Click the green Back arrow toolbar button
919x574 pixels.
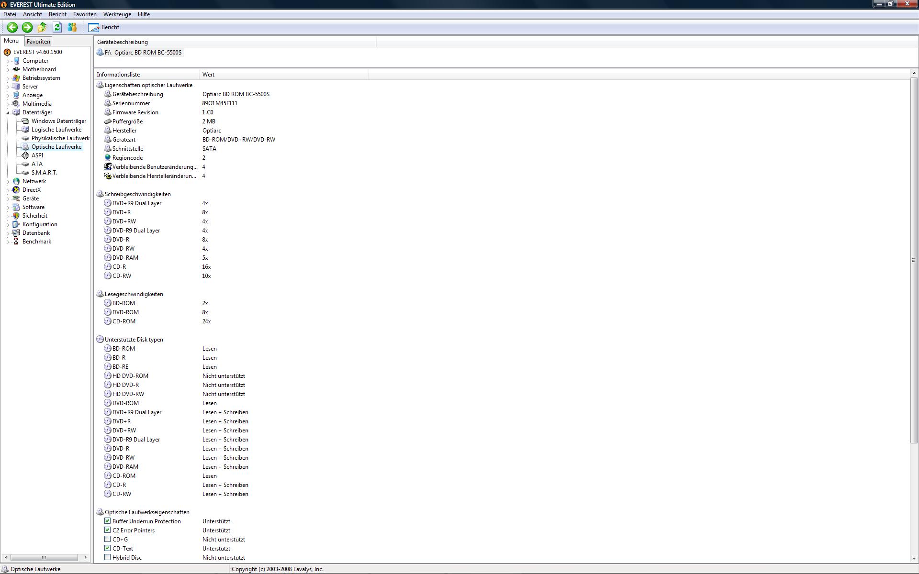point(12,27)
